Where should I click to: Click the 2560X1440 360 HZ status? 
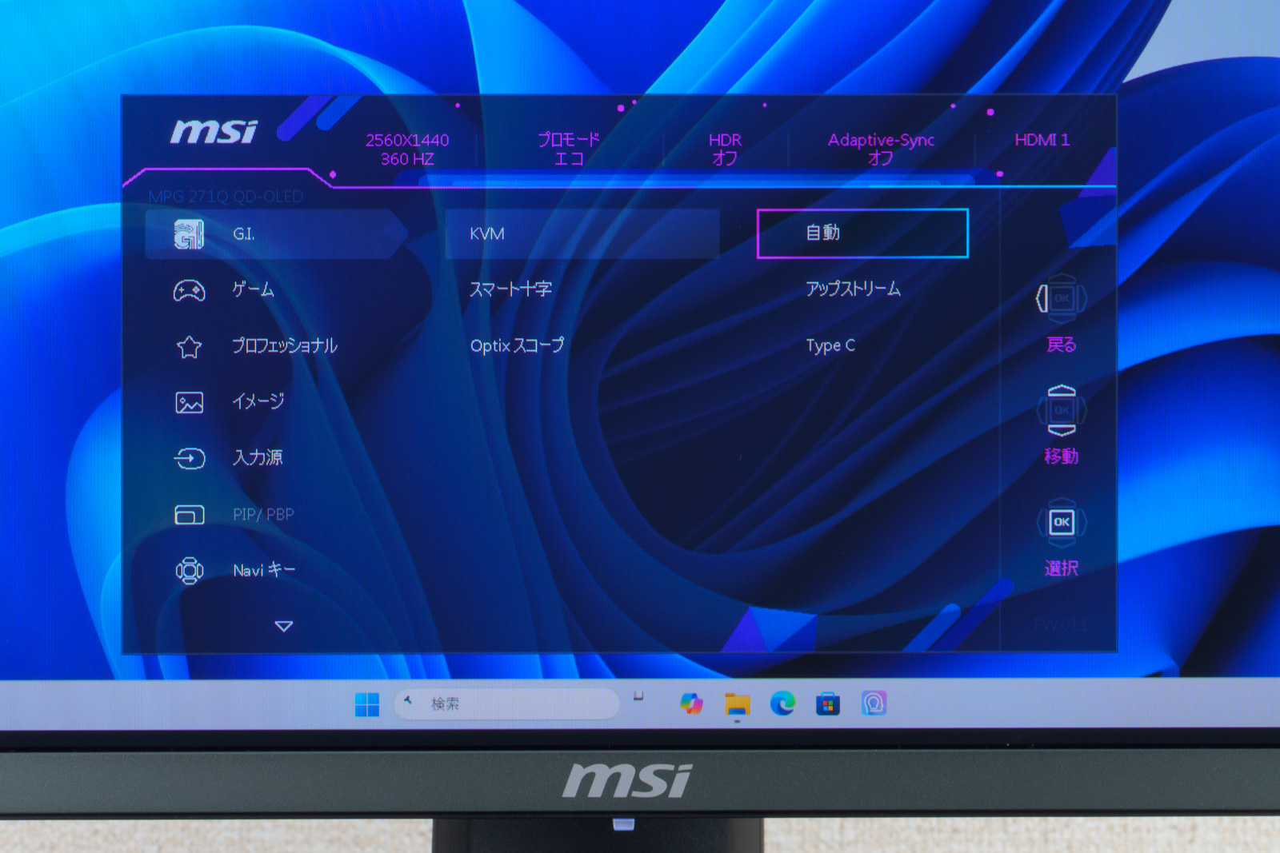point(407,149)
